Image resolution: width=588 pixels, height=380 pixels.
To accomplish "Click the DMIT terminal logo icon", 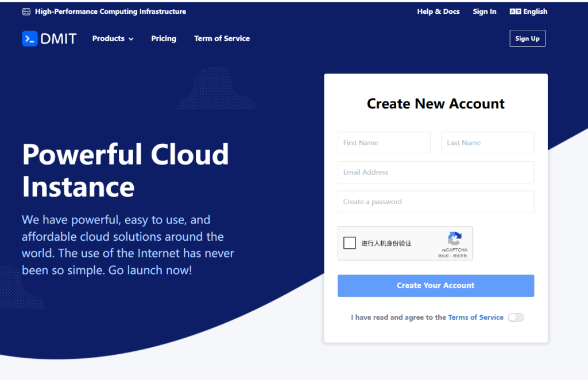I will pos(30,38).
